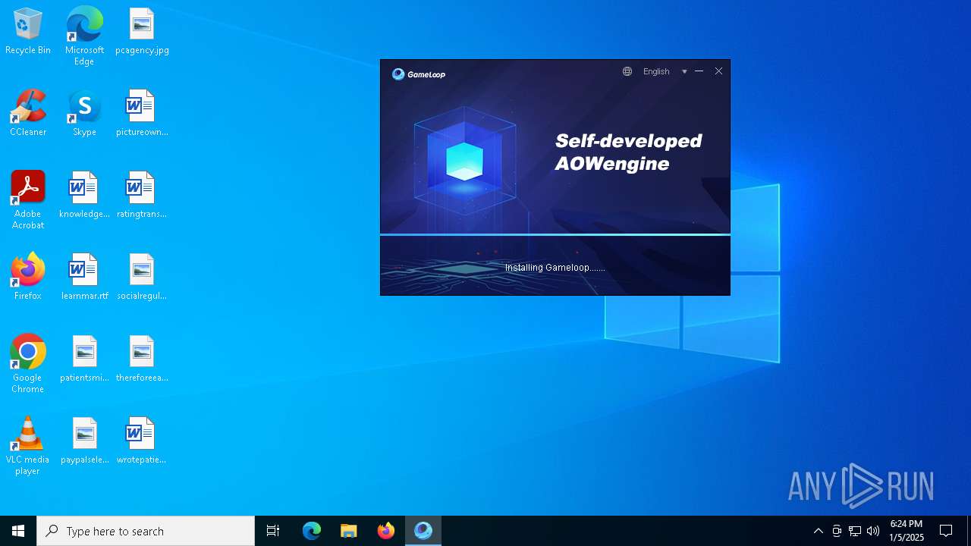Click the globe language icon in GameLoop
Viewport: 971px width, 546px height.
pos(627,71)
